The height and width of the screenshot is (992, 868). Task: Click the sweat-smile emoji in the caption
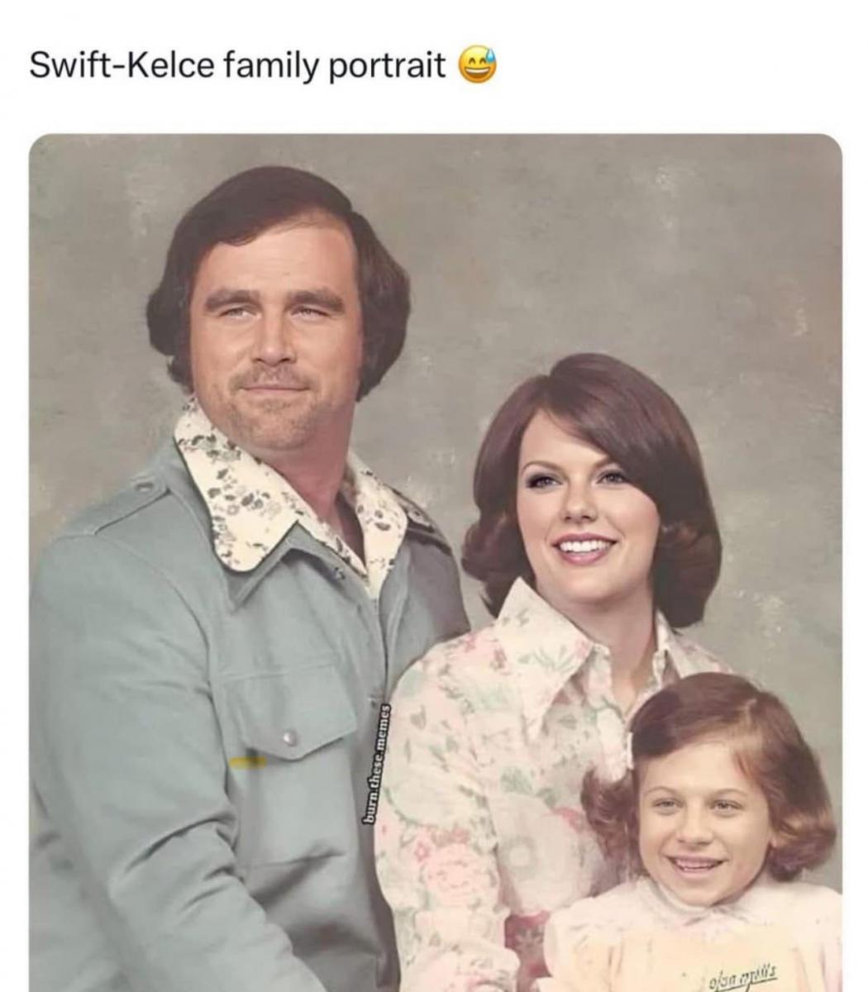click(x=478, y=64)
